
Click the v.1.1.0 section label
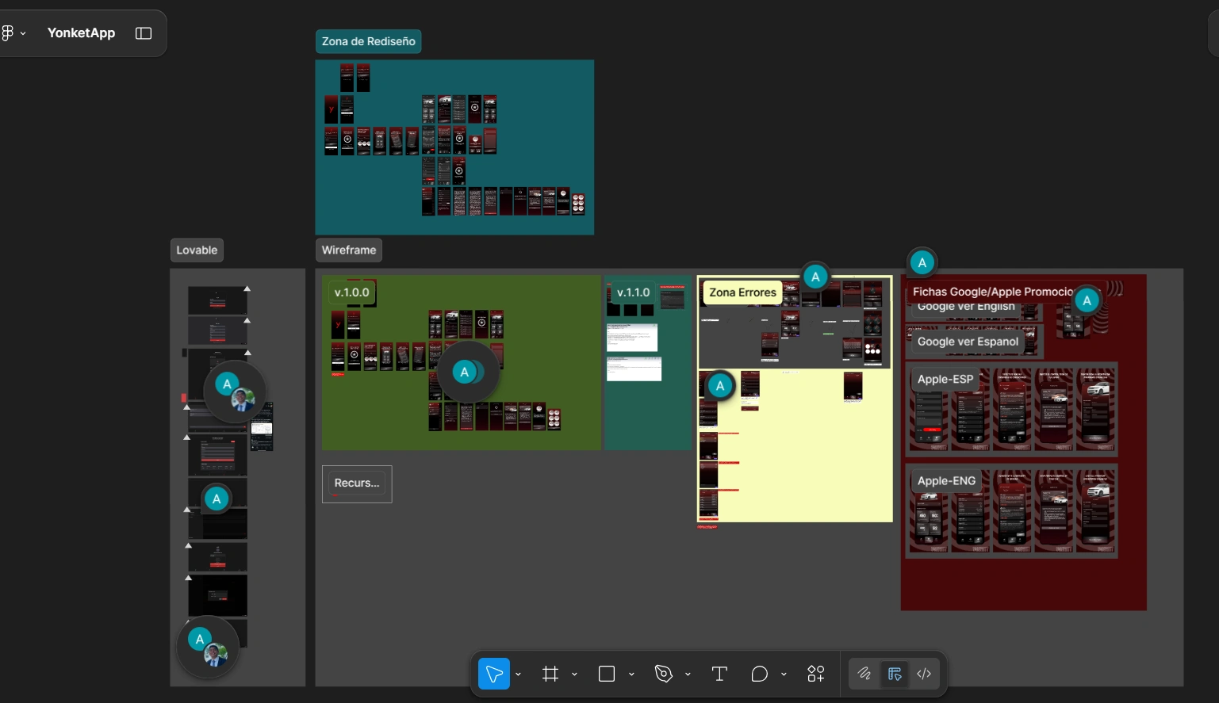(634, 292)
